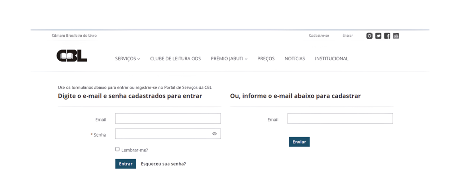The width and height of the screenshot is (460, 182).
Task: Open the NOTÍCIAS menu item
Action: 295,59
